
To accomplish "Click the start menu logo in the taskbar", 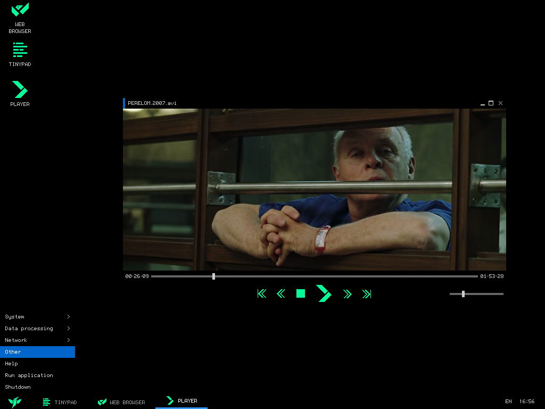I will click(15, 402).
